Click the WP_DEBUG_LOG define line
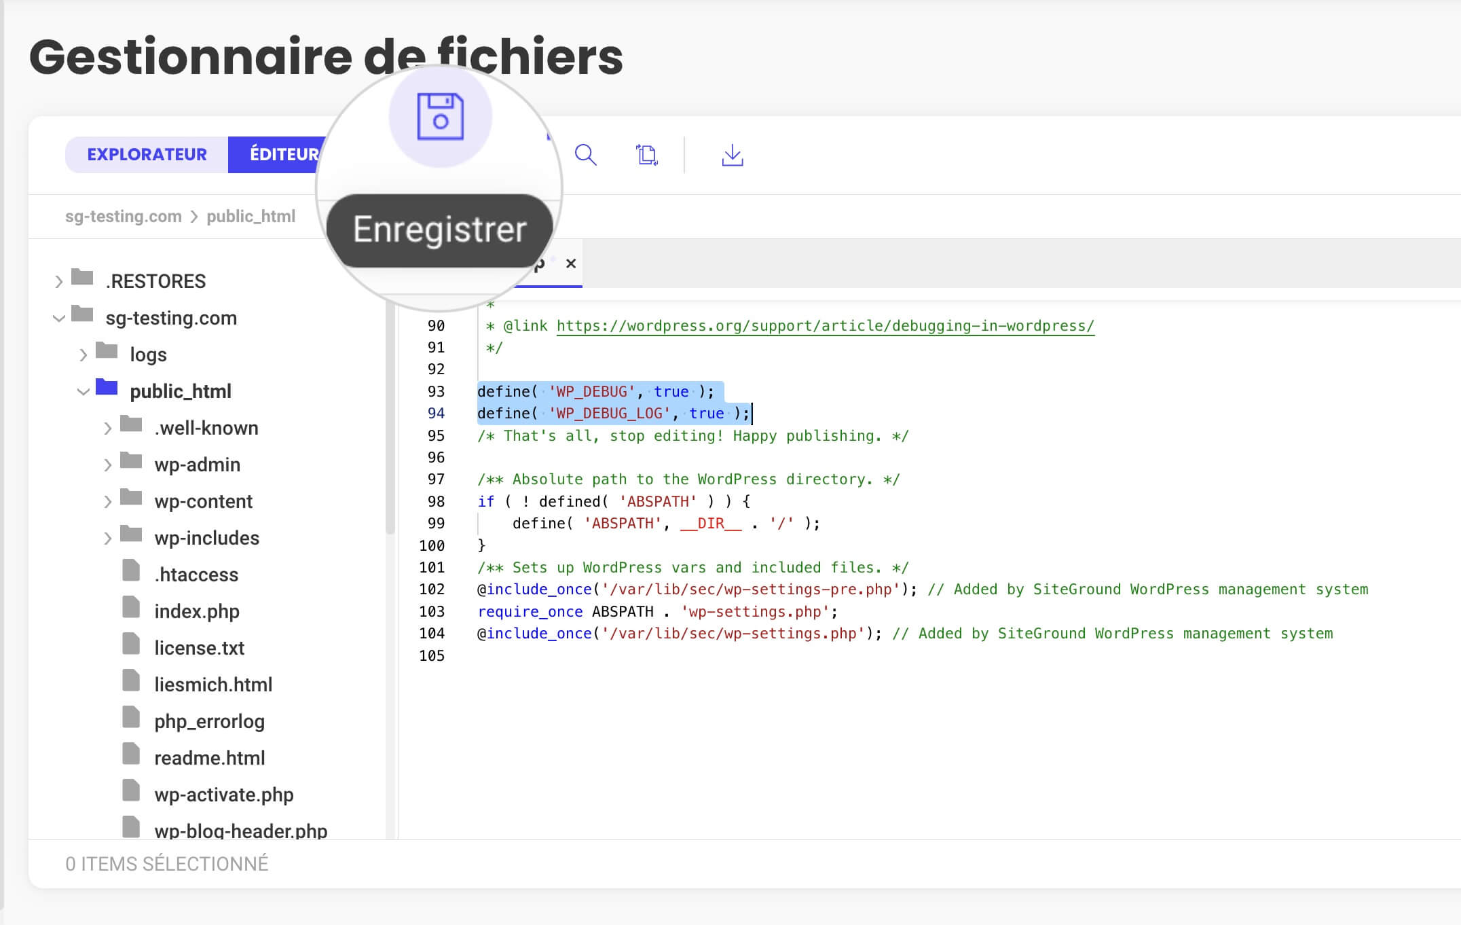The image size is (1461, 925). pyautogui.click(x=613, y=414)
